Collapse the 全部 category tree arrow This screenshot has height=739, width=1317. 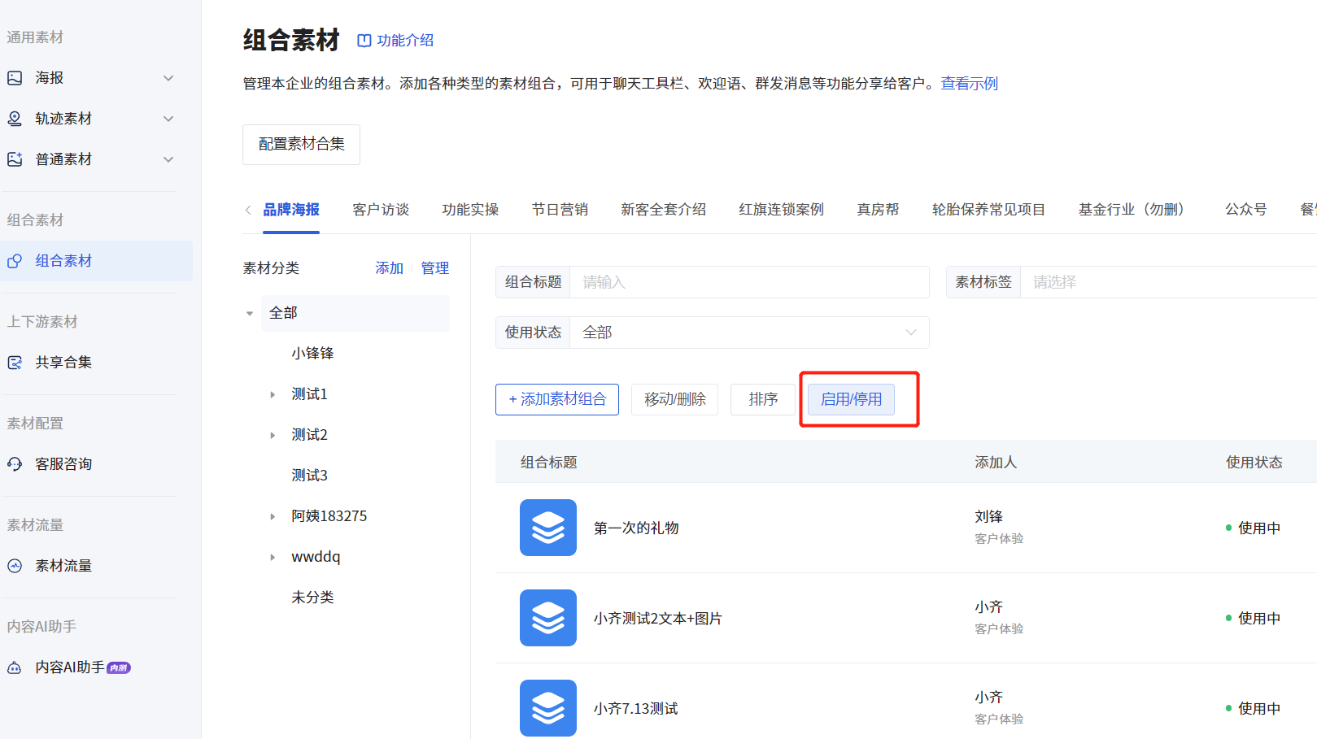coord(250,313)
